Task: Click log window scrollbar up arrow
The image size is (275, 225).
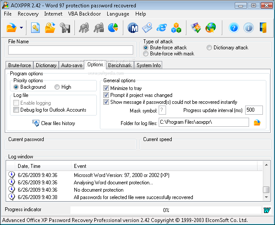Action: coord(266,165)
